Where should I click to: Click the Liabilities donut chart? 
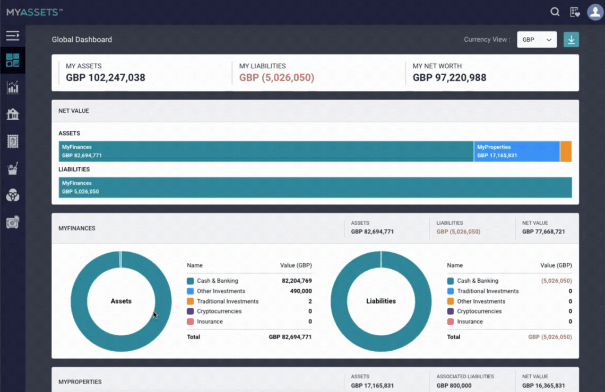click(381, 301)
